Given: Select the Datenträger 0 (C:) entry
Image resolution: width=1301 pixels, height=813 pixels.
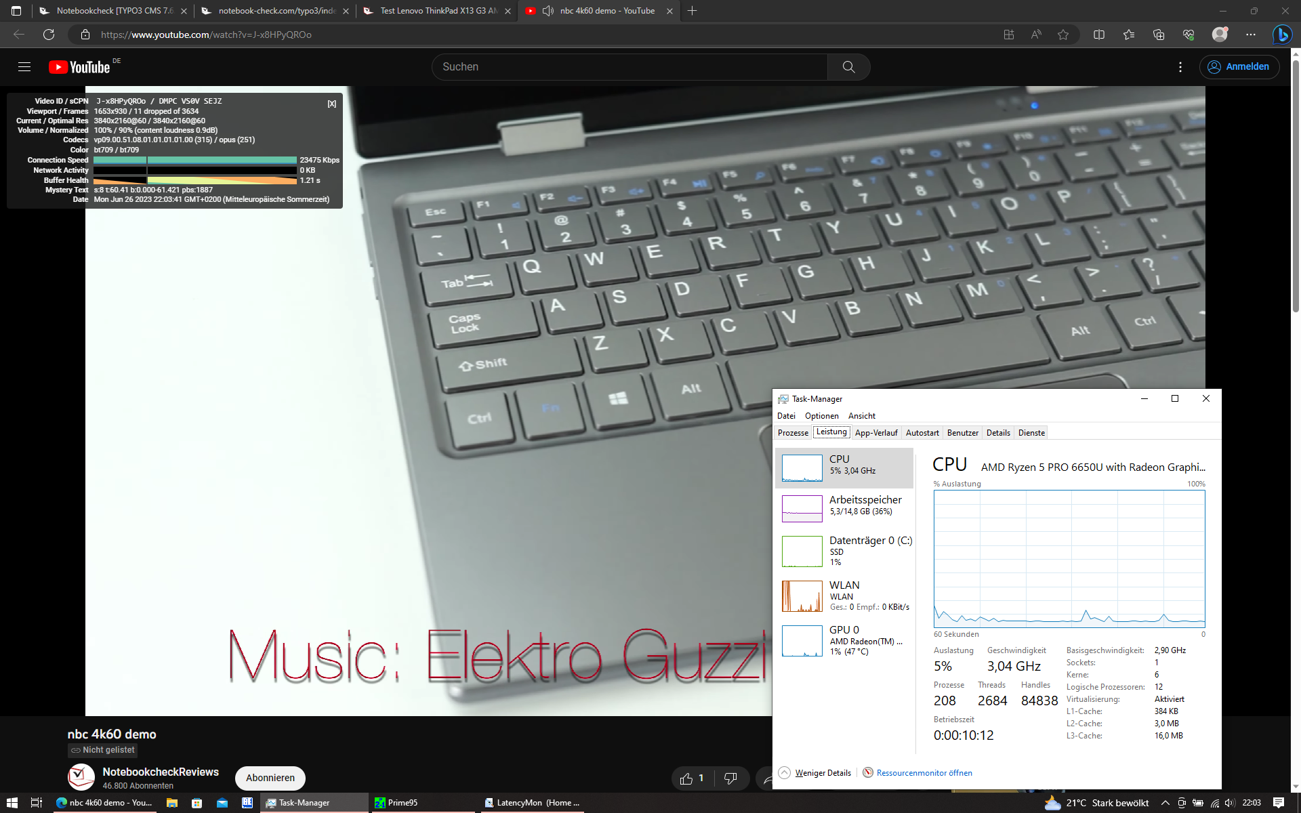Looking at the screenshot, I should pyautogui.click(x=845, y=551).
